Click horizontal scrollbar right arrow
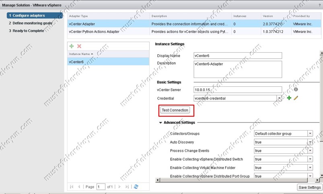 point(317,180)
